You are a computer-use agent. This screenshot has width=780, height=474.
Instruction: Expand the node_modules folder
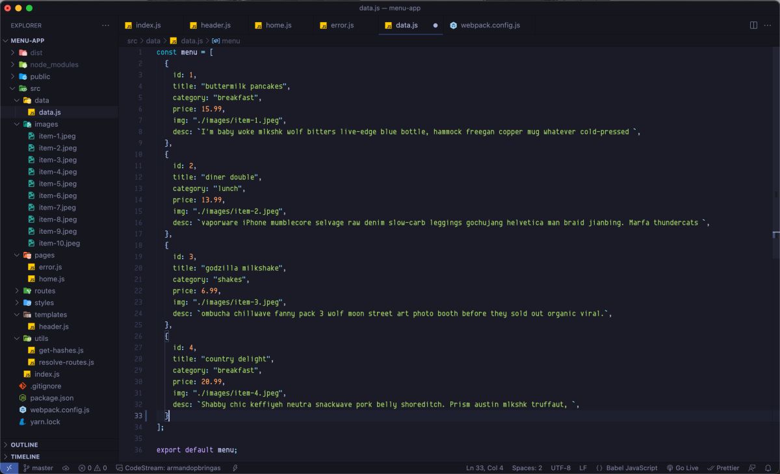(x=59, y=64)
